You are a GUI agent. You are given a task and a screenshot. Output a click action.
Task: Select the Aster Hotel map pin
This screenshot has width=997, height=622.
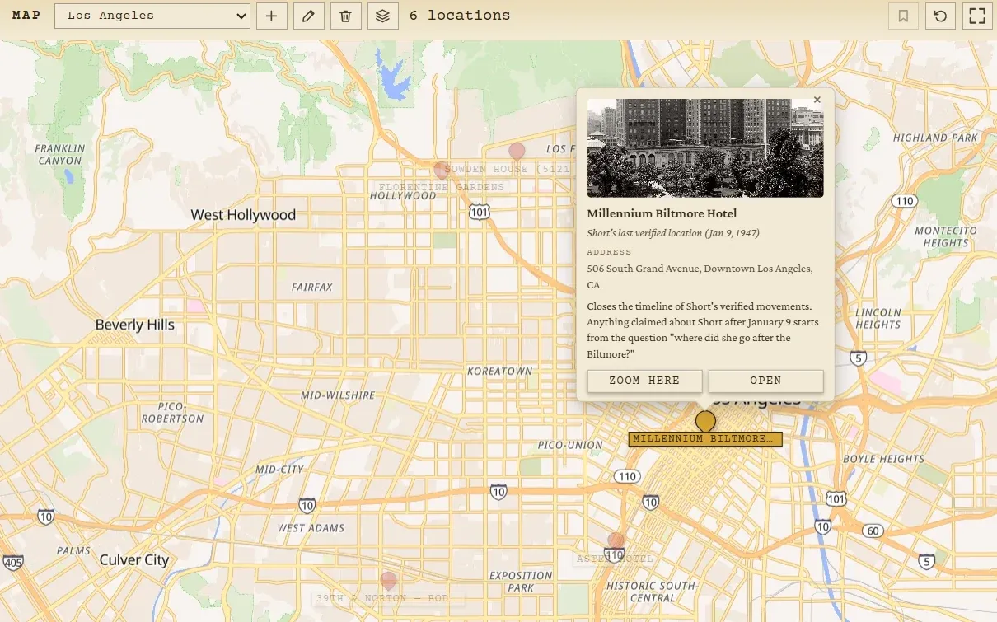(x=616, y=542)
